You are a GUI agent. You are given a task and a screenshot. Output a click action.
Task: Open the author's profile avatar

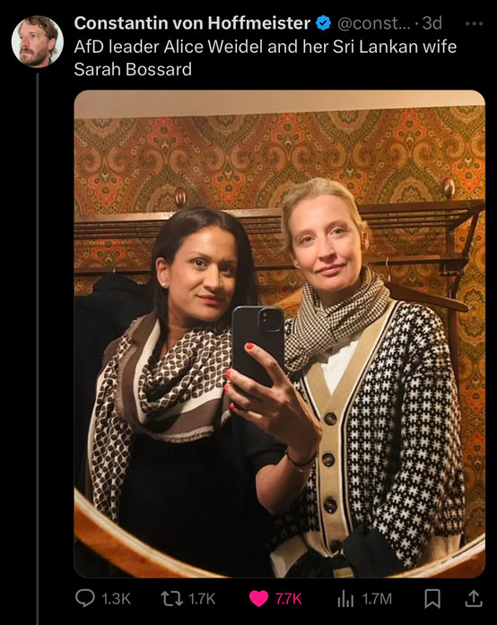pyautogui.click(x=38, y=41)
